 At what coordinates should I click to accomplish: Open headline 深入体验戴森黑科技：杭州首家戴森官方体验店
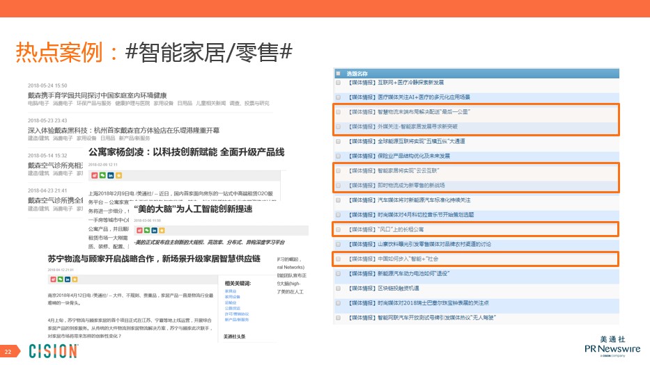pyautogui.click(x=123, y=131)
